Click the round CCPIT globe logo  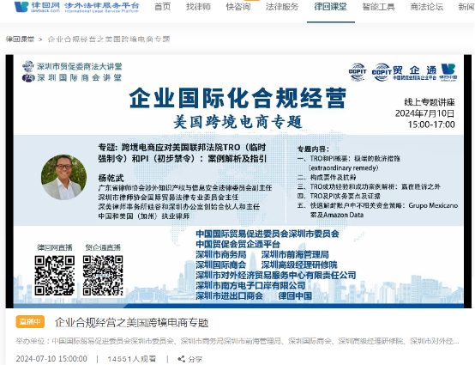click(358, 72)
